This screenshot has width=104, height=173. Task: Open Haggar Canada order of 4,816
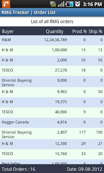52,123
